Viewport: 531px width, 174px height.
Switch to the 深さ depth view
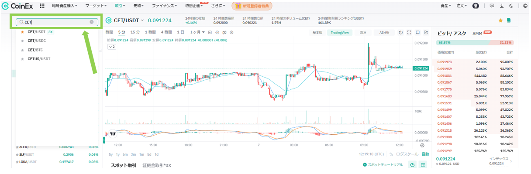[x=363, y=32]
